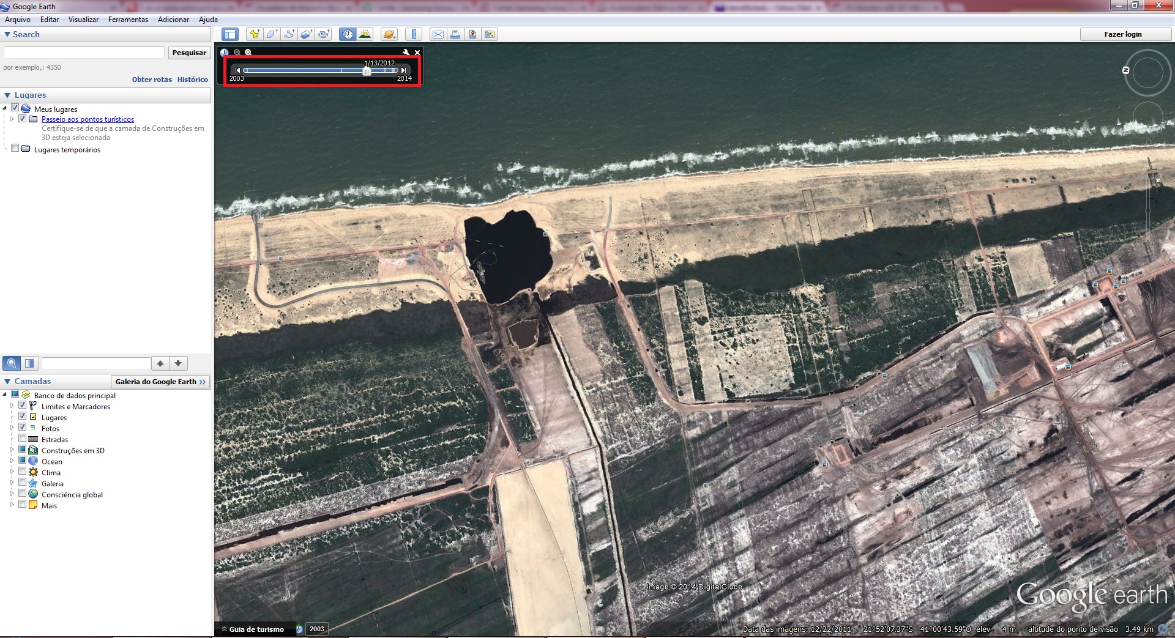The width and height of the screenshot is (1175, 638).
Task: Click the Add Placemark pushpin icon
Action: tap(254, 34)
